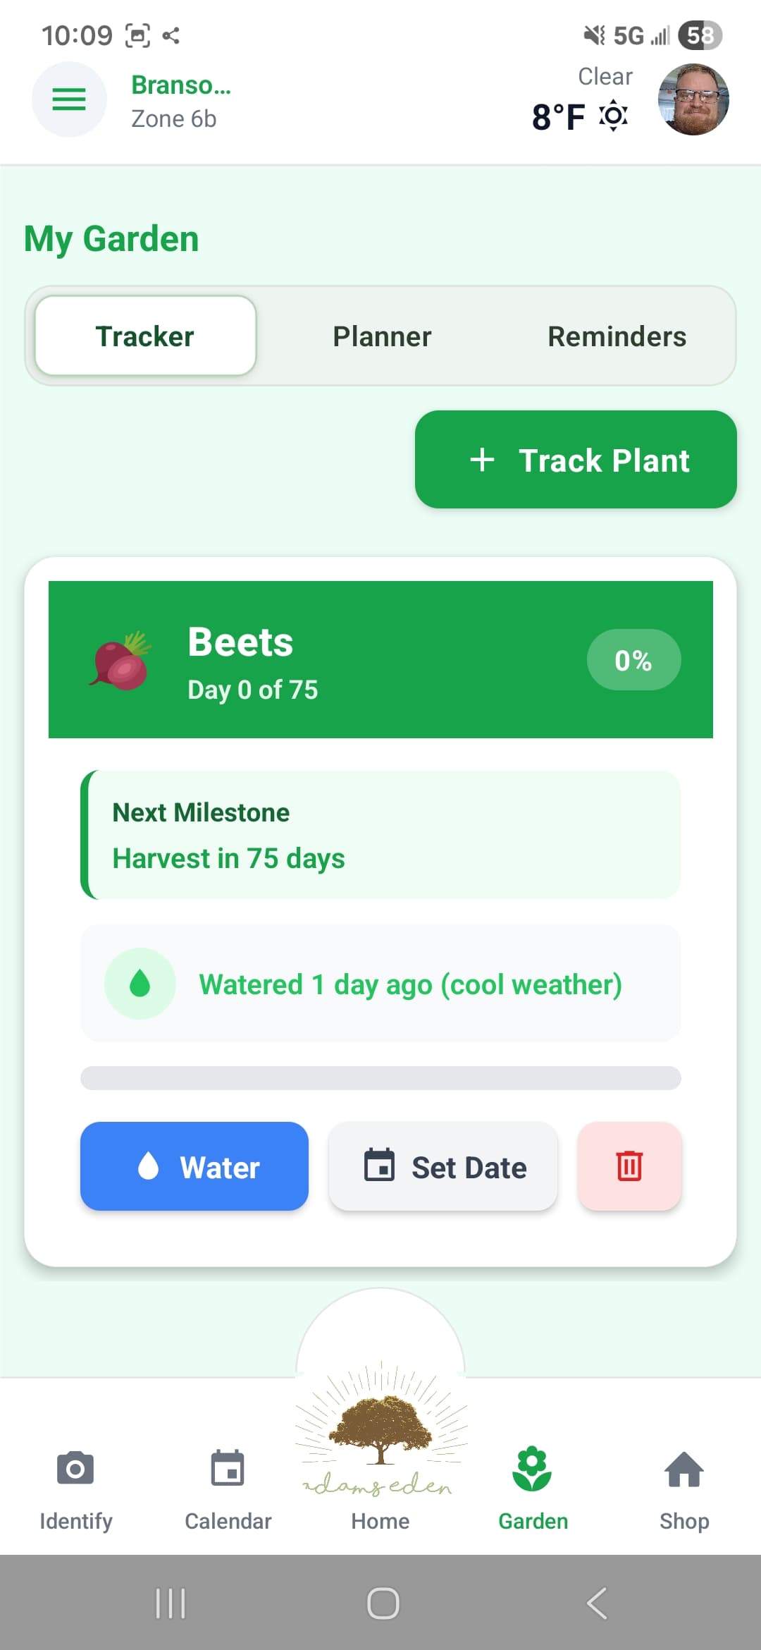Open the Reminders tab
Screen dimensions: 761x1650
(616, 336)
